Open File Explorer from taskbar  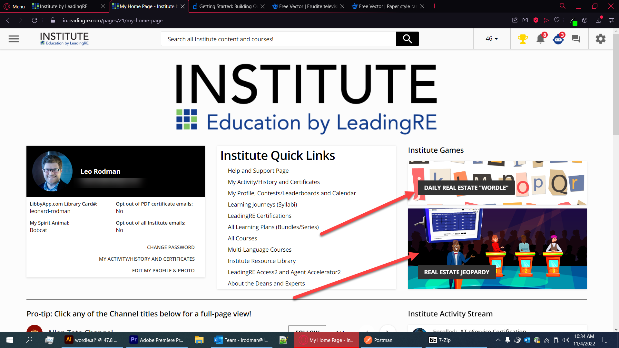click(199, 340)
